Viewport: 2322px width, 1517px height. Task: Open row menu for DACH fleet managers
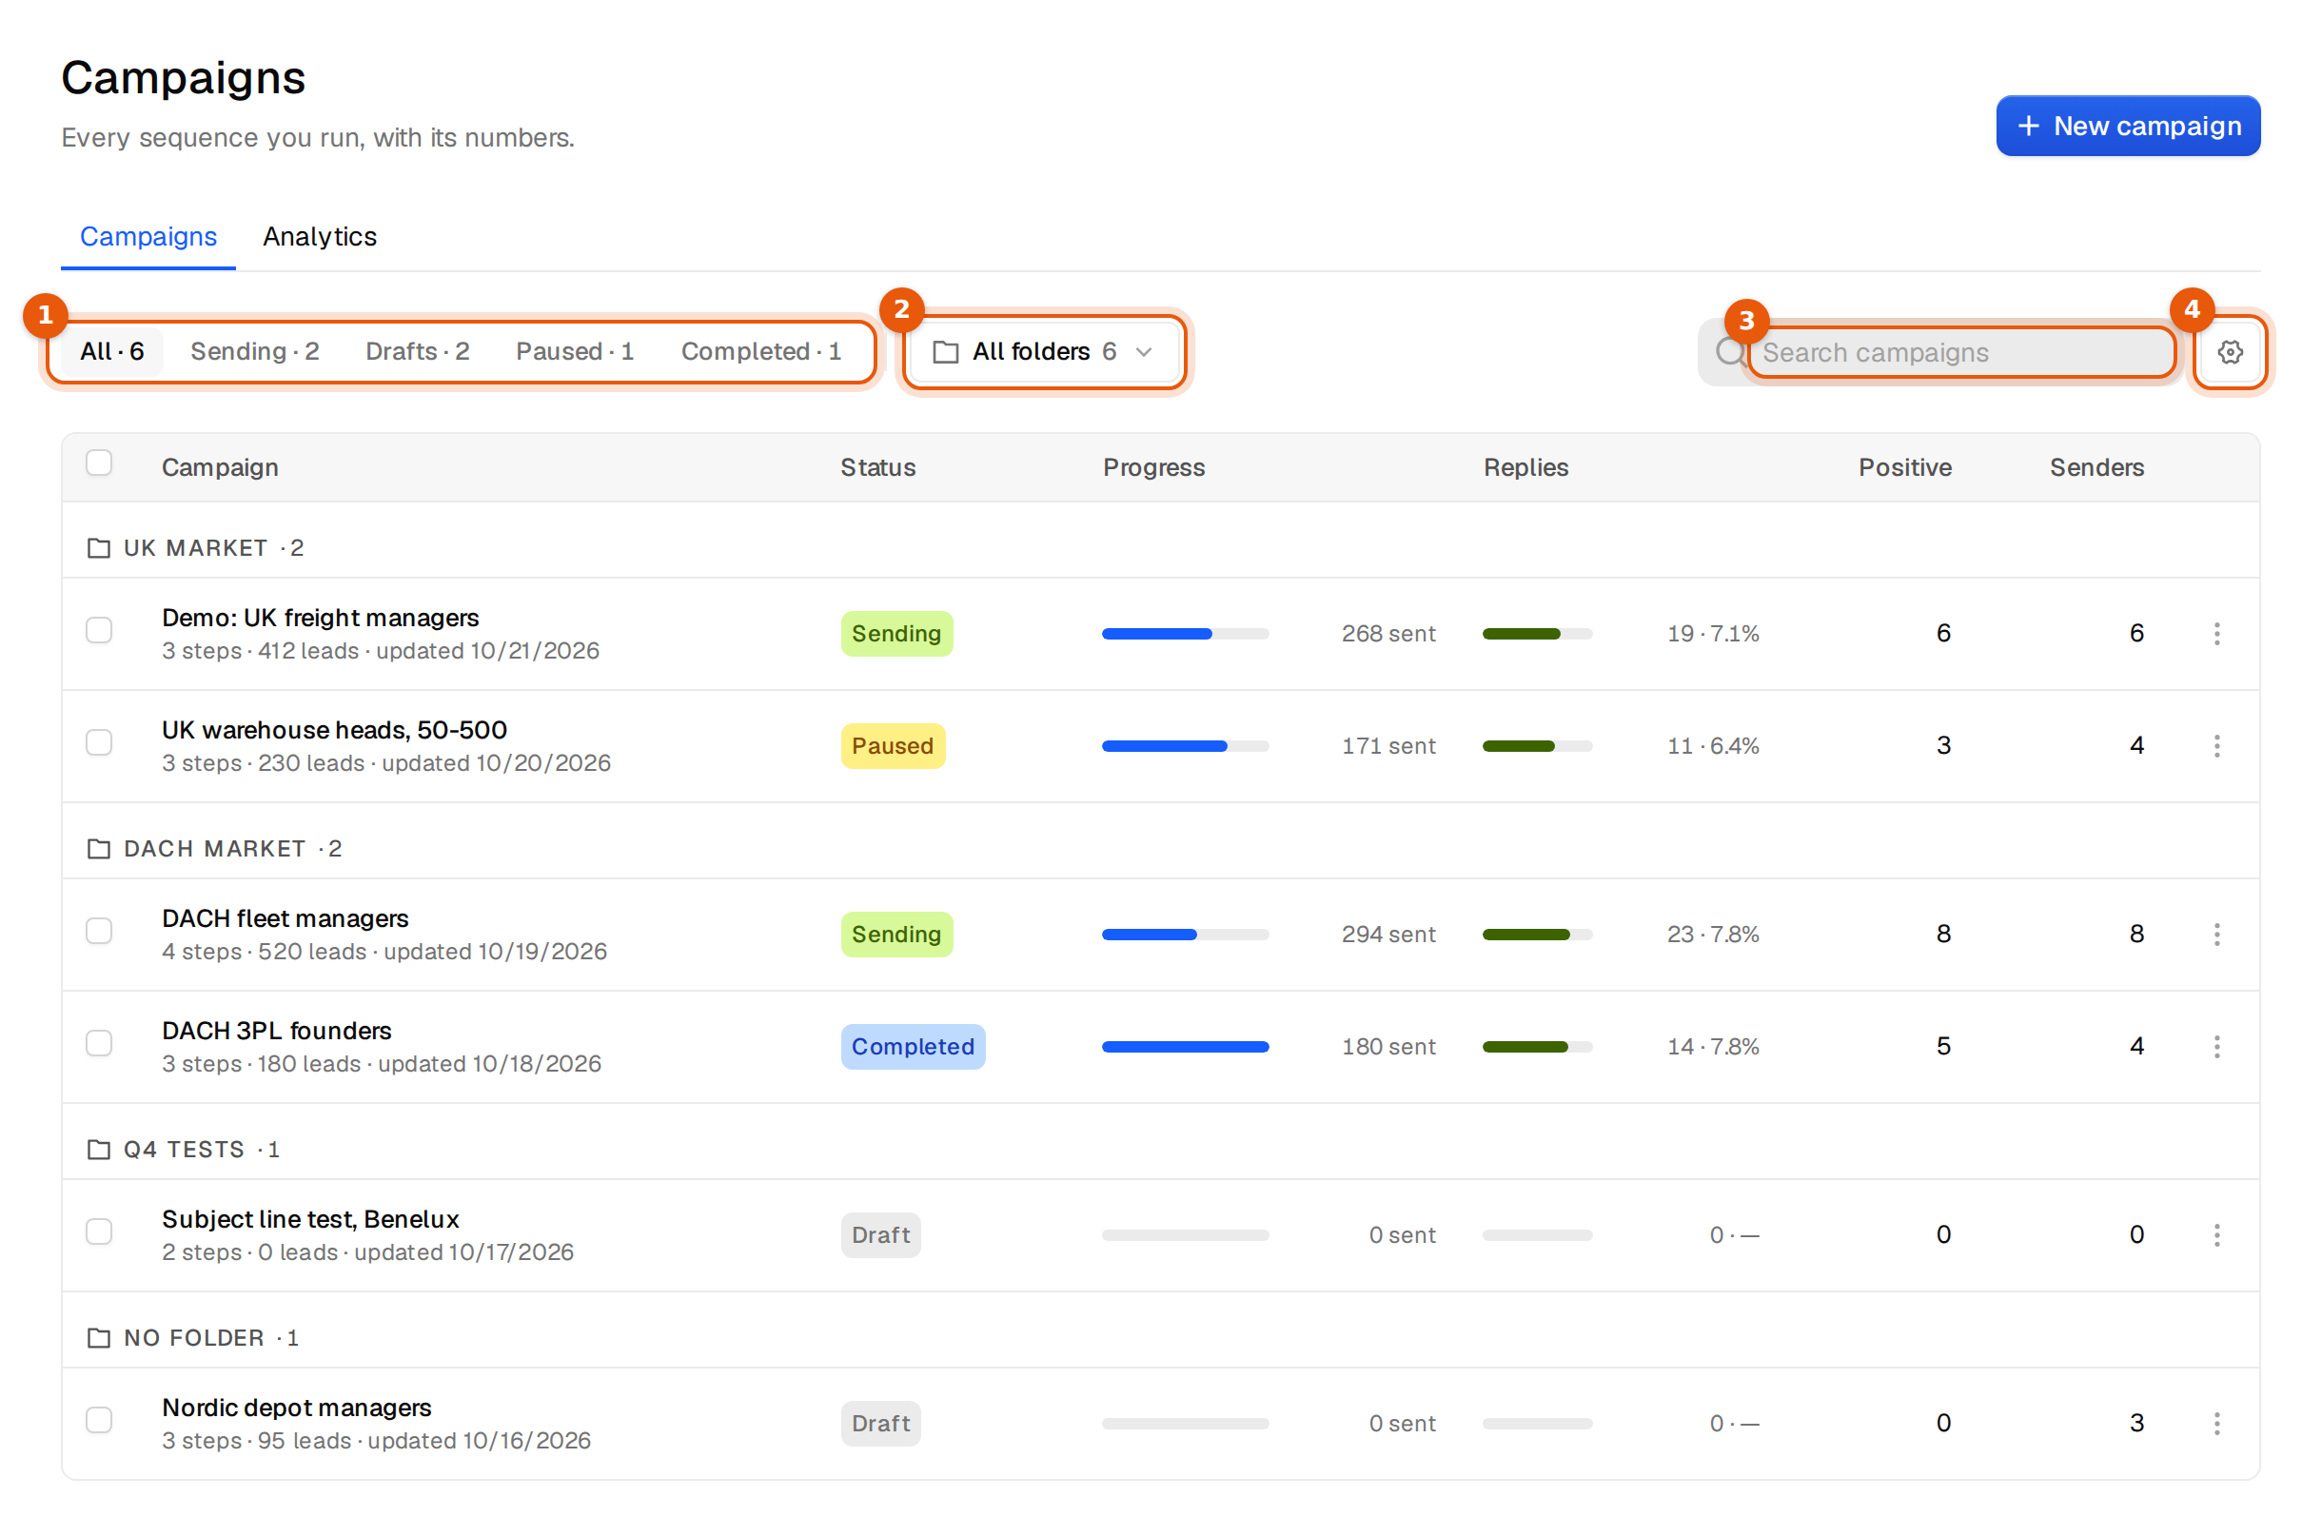(x=2216, y=935)
